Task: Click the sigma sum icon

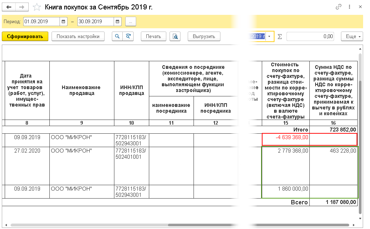Action: point(280,37)
